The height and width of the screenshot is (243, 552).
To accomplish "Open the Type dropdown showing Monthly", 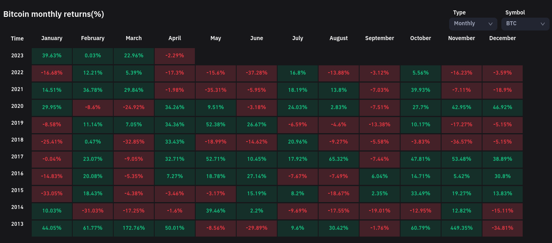I will coord(473,24).
